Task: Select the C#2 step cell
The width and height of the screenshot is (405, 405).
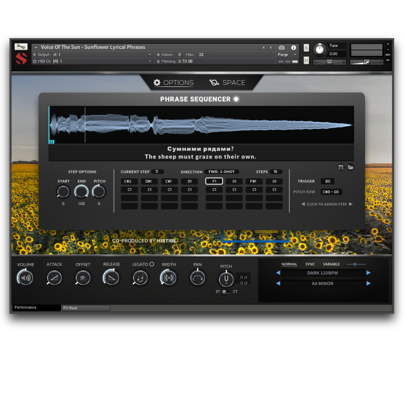Action: tap(129, 181)
